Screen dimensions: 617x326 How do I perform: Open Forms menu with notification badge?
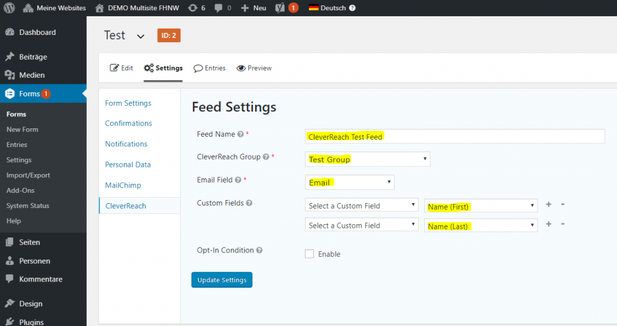pyautogui.click(x=43, y=94)
